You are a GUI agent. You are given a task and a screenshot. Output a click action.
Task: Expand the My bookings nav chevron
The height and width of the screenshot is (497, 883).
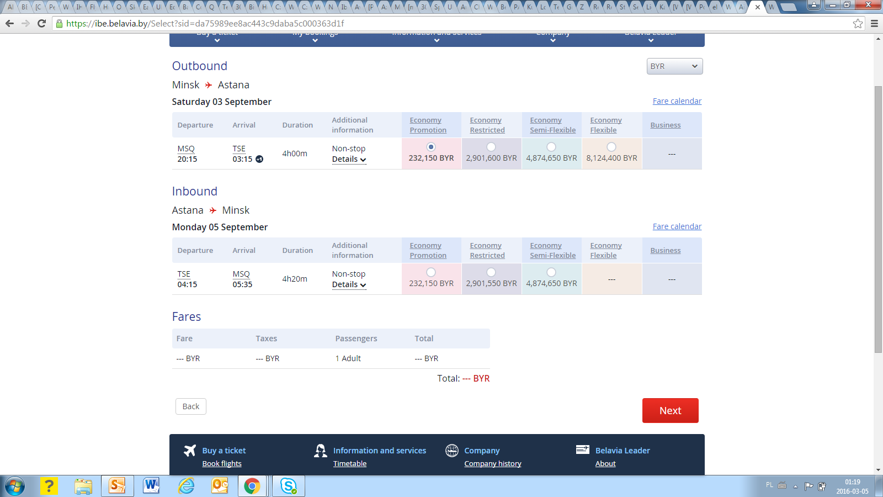coord(315,40)
